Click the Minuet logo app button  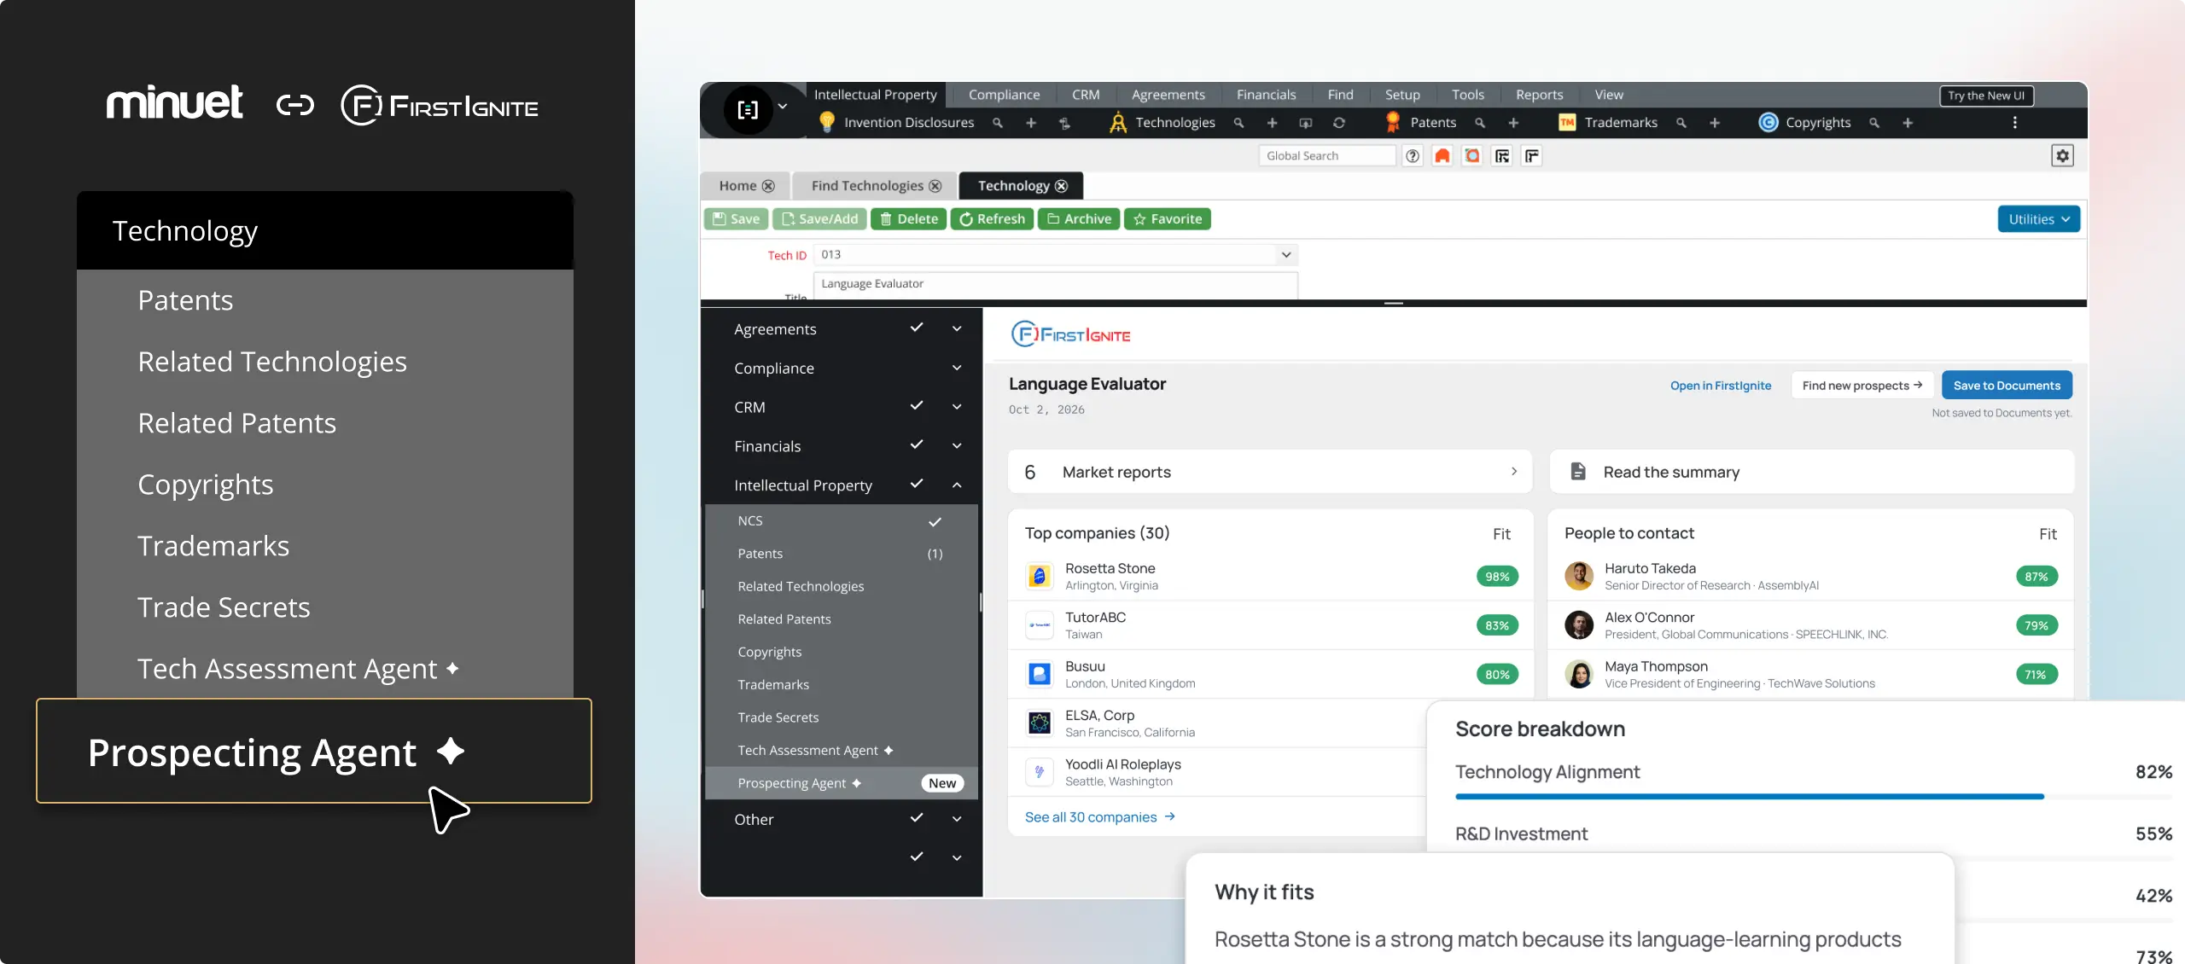[x=748, y=109]
